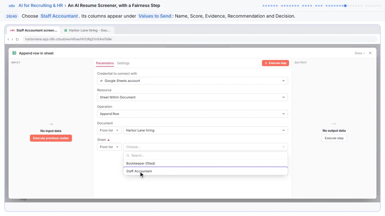385x216 pixels.
Task: Click Execute step in the Output panel
Action: coord(334,138)
